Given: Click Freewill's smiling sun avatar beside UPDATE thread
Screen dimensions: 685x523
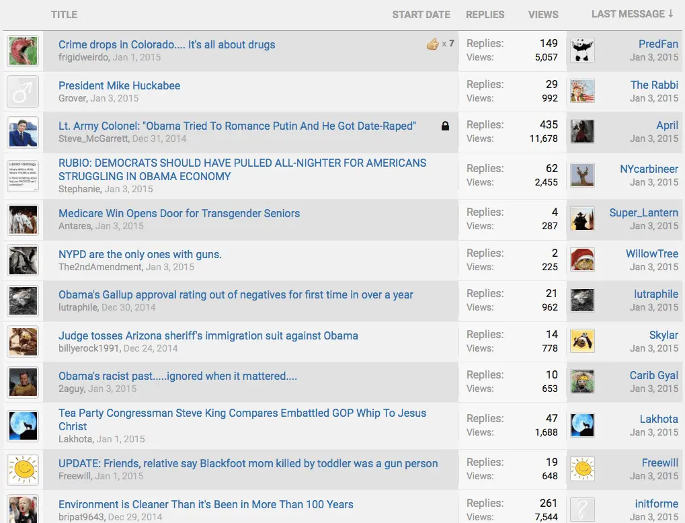Looking at the screenshot, I should (x=23, y=470).
